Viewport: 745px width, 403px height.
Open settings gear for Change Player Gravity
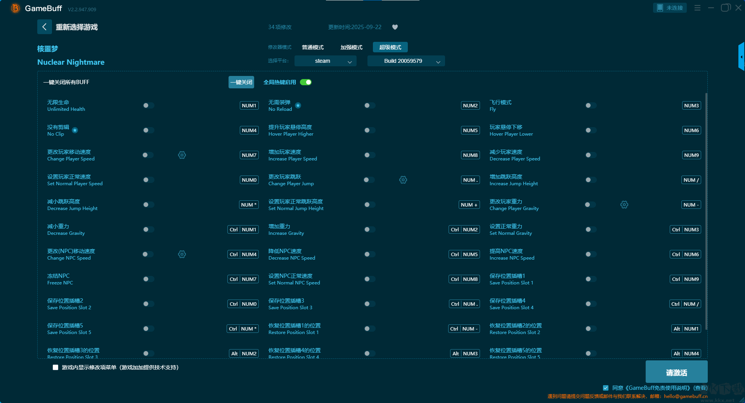point(624,205)
